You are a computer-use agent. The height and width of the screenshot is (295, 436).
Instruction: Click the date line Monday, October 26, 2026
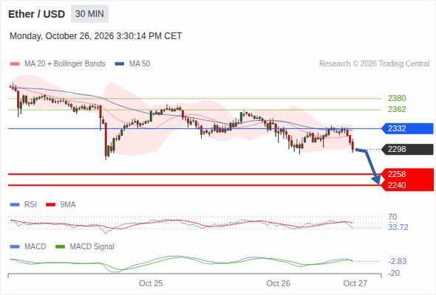coord(95,36)
